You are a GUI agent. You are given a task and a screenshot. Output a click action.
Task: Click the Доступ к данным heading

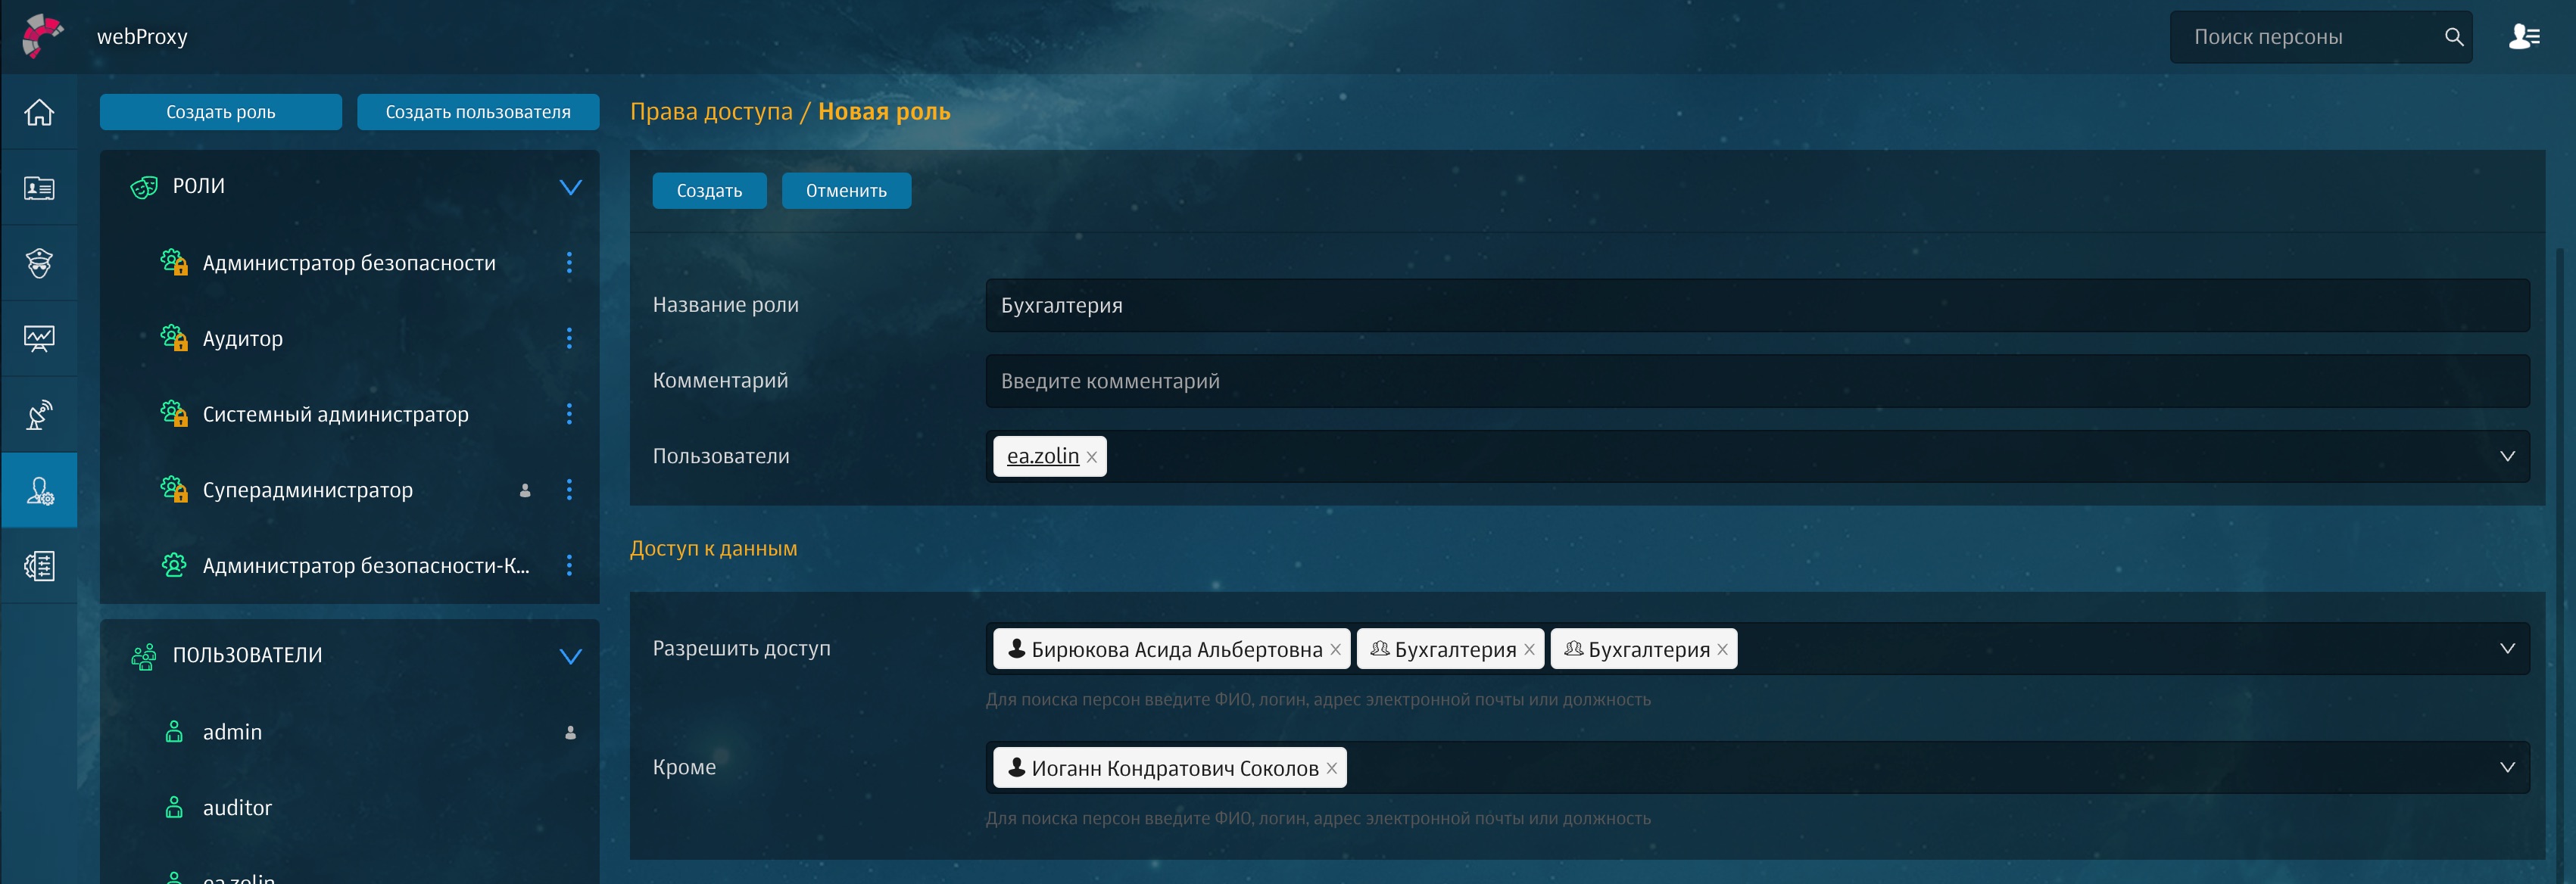713,548
